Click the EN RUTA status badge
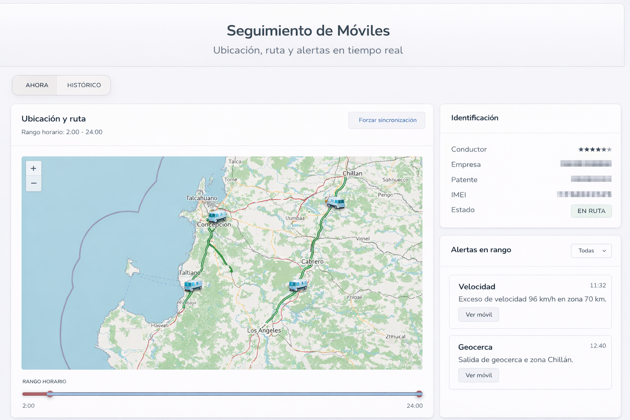Viewport: 630px width, 420px height. (591, 211)
